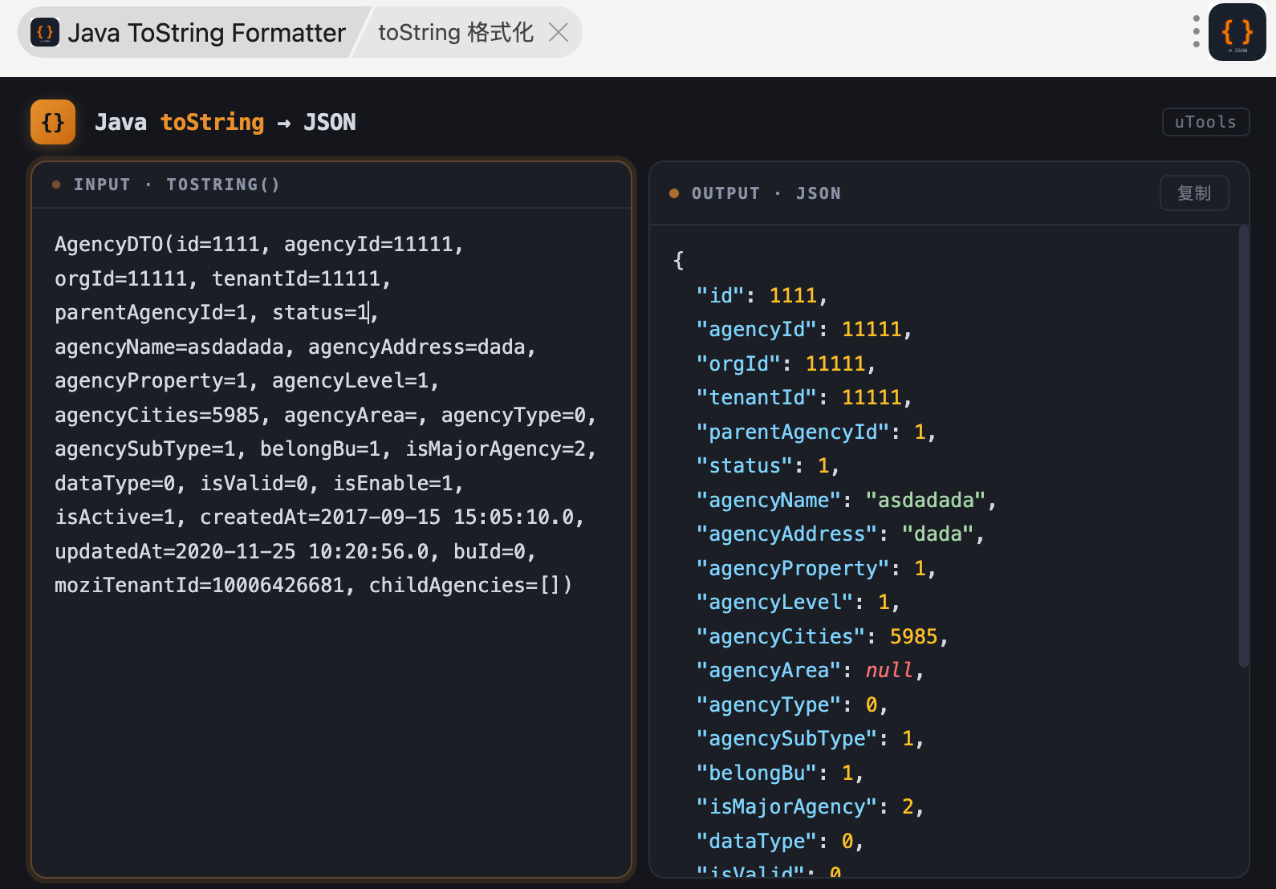The height and width of the screenshot is (889, 1276).
Task: Click the "dataType": 0 output line
Action: (x=780, y=841)
